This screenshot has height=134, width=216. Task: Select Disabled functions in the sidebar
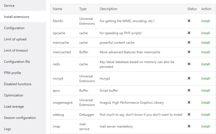tap(18, 84)
